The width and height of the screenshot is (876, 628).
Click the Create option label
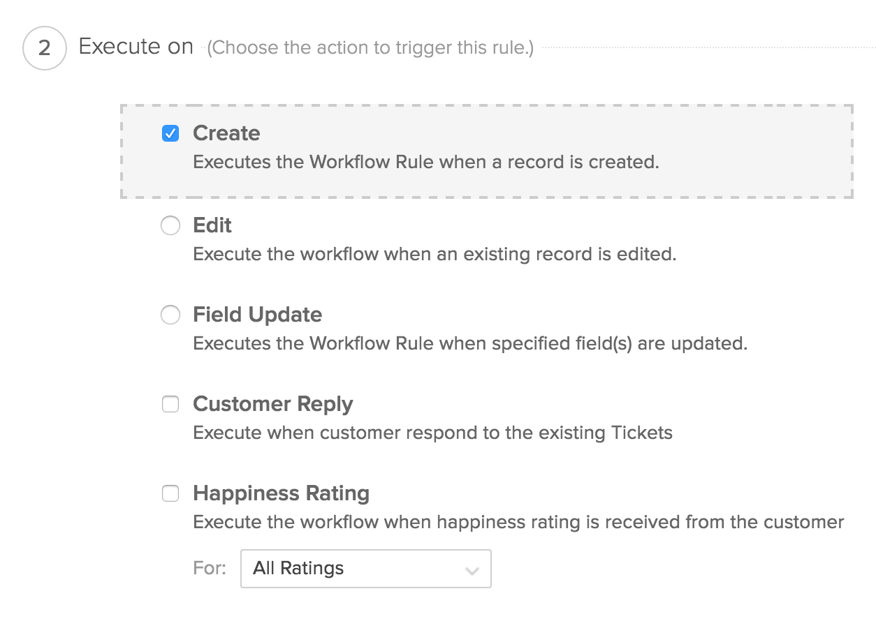[226, 133]
